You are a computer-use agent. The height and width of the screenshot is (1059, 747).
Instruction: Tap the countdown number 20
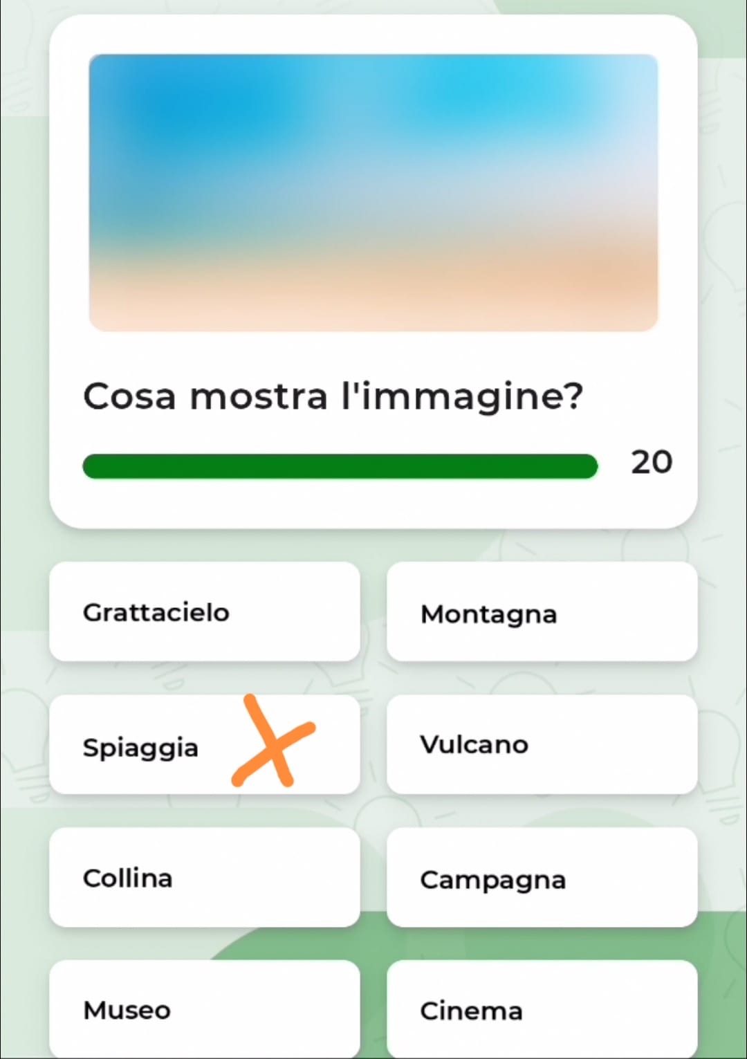(x=651, y=462)
